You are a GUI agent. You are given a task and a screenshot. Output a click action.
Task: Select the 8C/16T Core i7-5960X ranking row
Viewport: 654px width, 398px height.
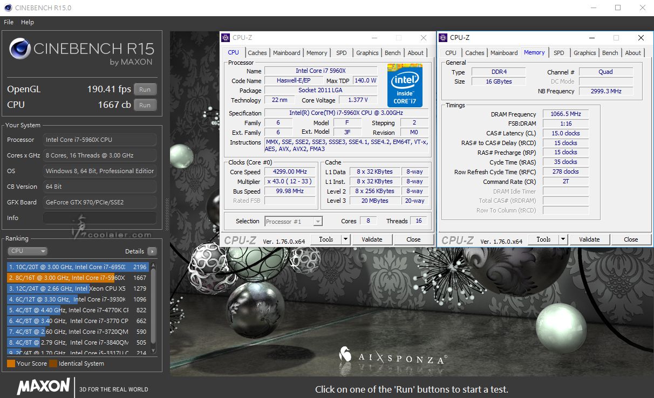78,278
